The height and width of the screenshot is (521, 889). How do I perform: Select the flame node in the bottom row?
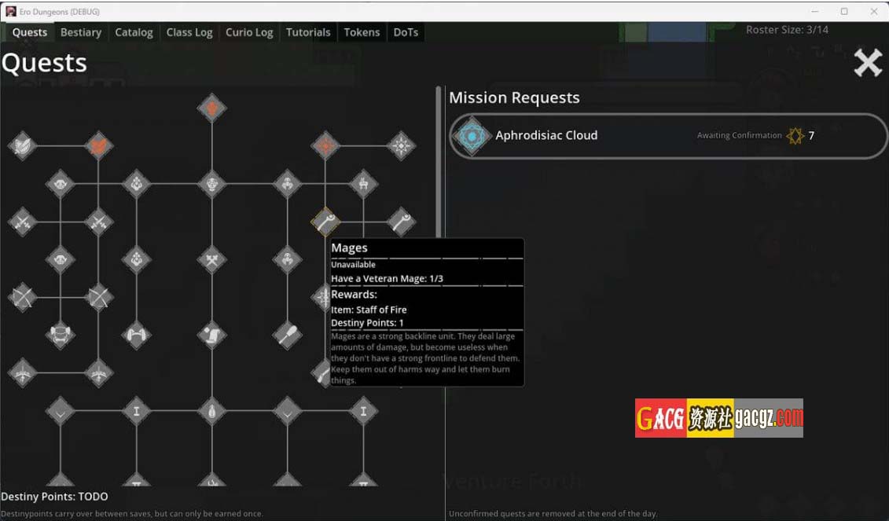(211, 411)
